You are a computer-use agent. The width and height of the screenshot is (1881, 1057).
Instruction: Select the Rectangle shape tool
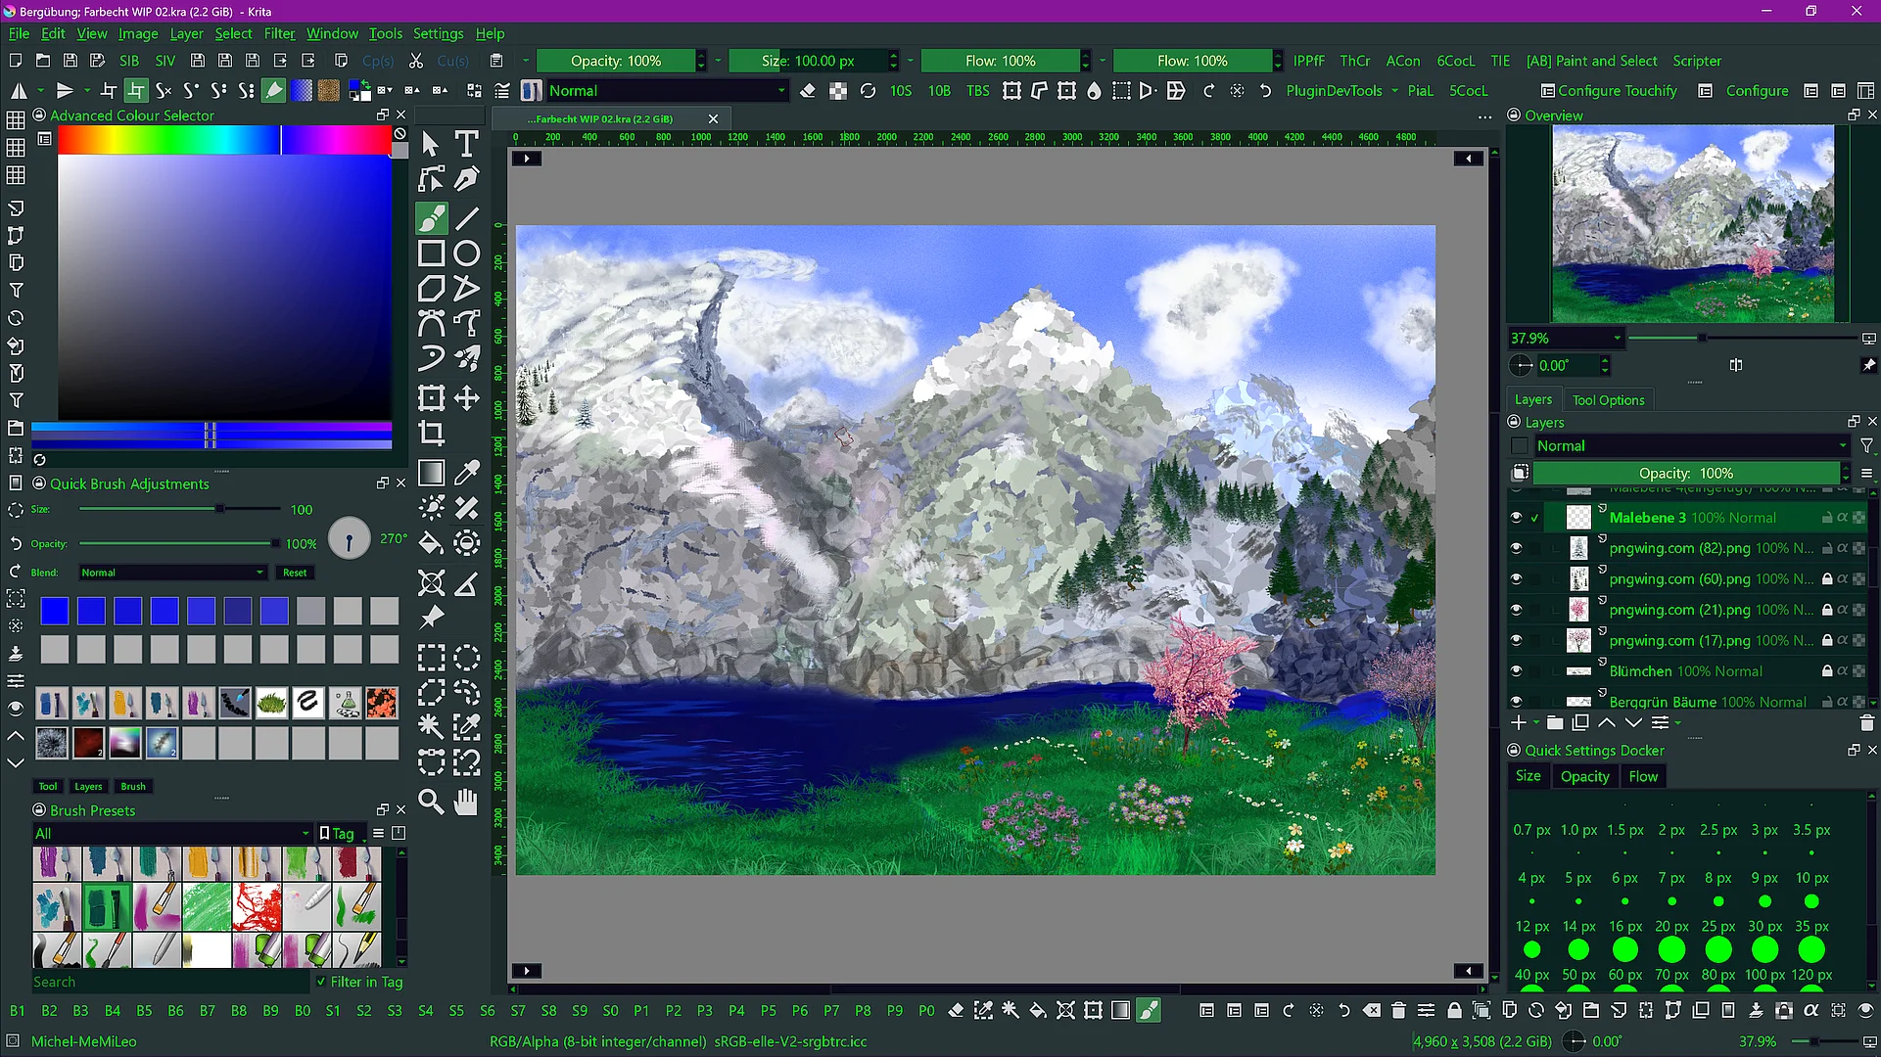click(431, 253)
